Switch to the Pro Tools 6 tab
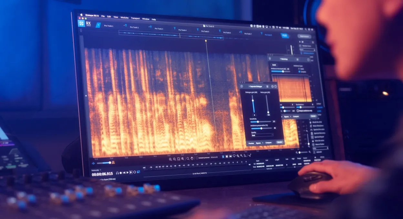The width and height of the screenshot is (403, 219). [227, 33]
